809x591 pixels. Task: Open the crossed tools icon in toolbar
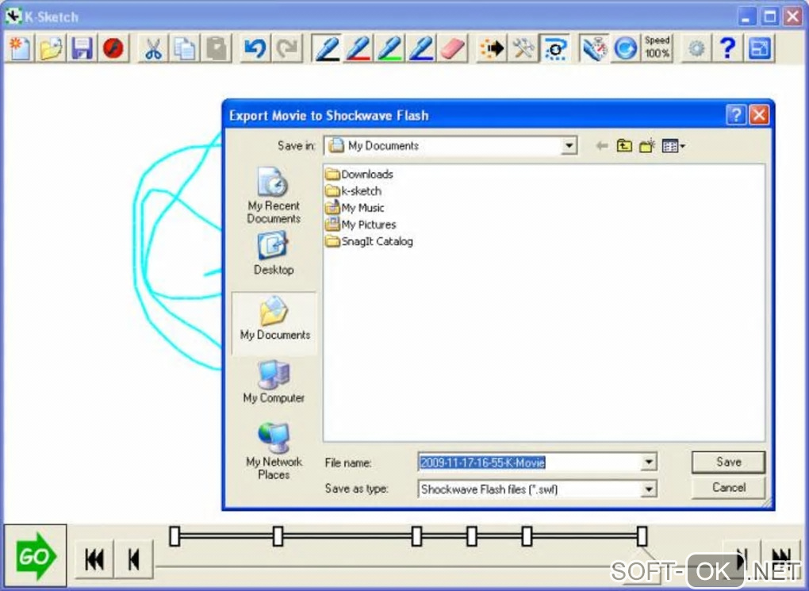pyautogui.click(x=523, y=49)
